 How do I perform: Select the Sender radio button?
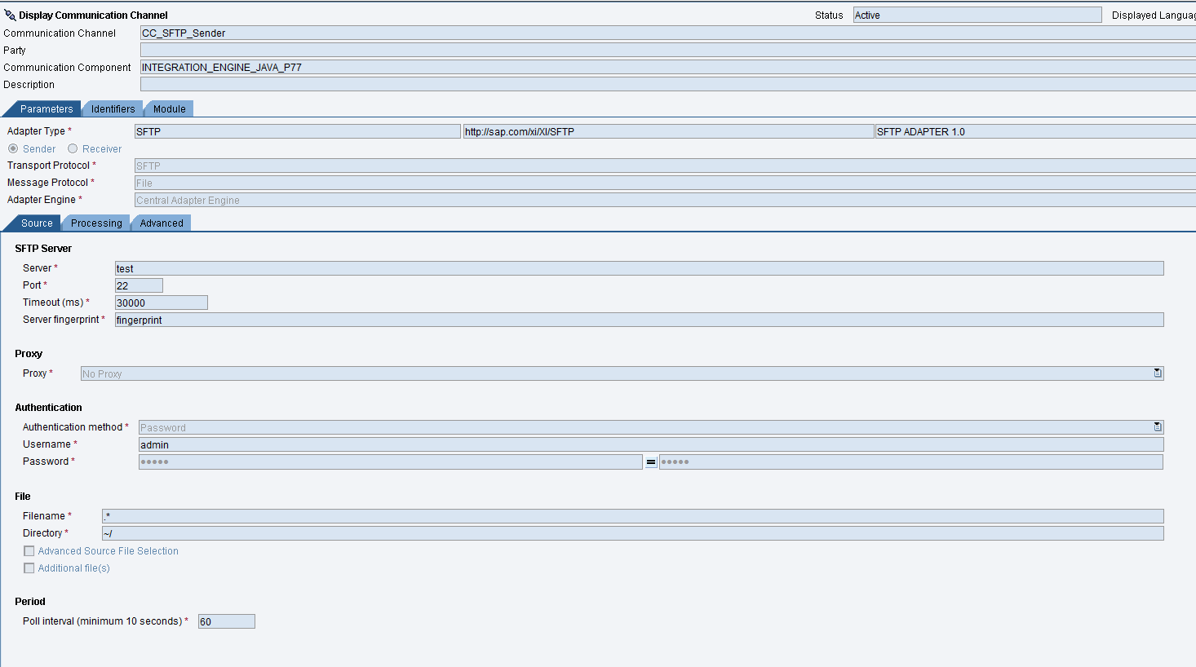tap(13, 148)
